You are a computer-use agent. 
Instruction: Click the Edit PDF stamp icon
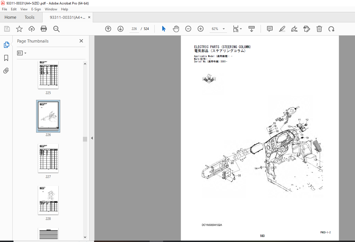pos(307,29)
